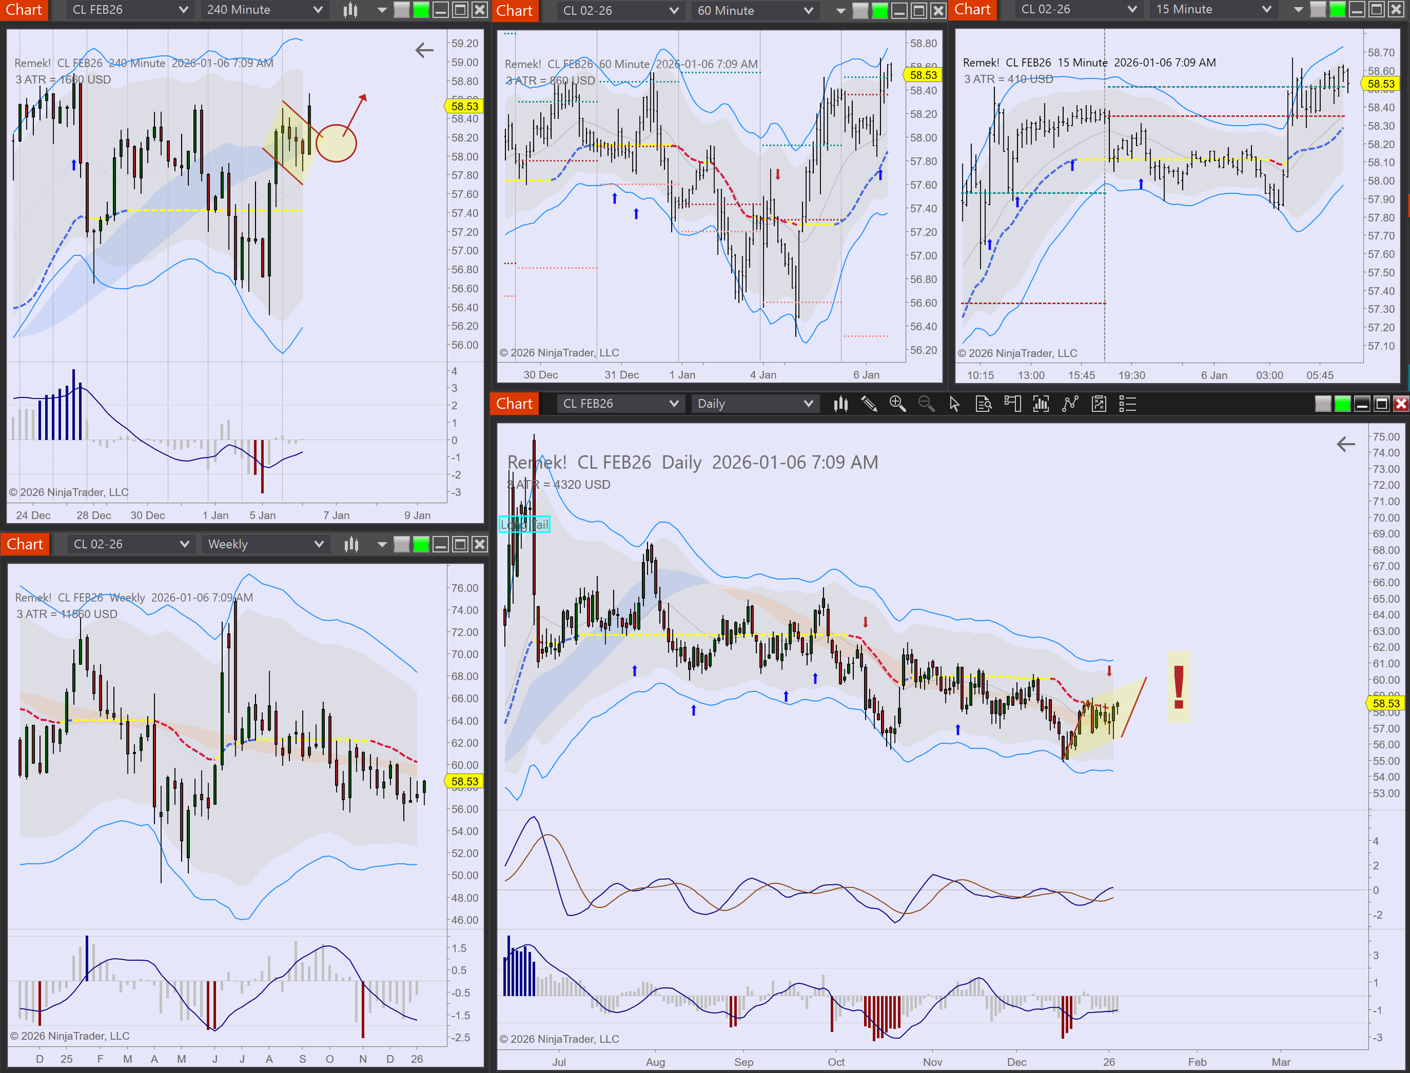Screen dimensions: 1410x1073
Task: Open chart style bars icon on Daily chart
Action: tap(840, 404)
